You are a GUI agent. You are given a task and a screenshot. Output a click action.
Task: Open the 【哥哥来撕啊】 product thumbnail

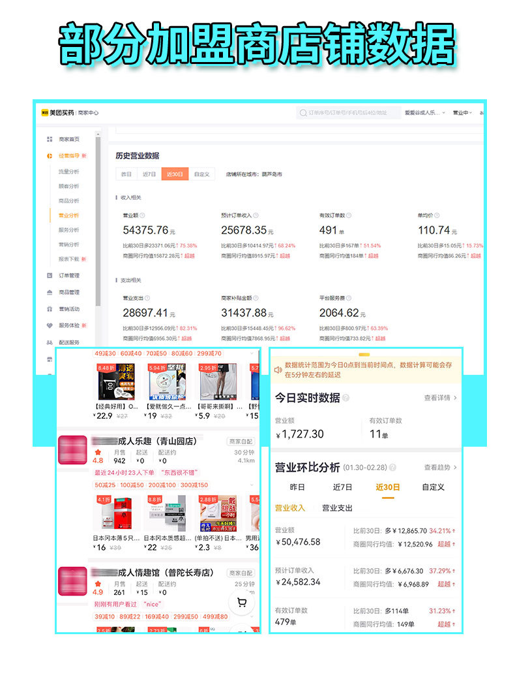pyautogui.click(x=218, y=381)
